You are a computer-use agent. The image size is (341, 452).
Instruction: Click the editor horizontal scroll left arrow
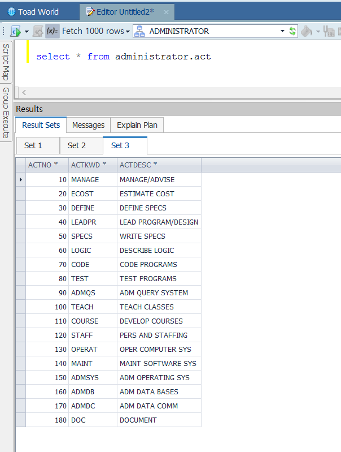coord(24,93)
